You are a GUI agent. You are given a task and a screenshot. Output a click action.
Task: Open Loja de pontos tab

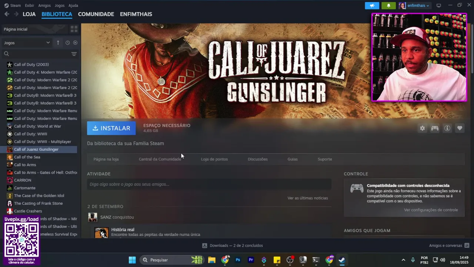[x=214, y=159]
